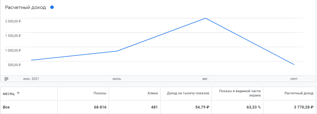This screenshot has width=317, height=114.
Task: Click the Месяц column header
Action: click(x=9, y=93)
